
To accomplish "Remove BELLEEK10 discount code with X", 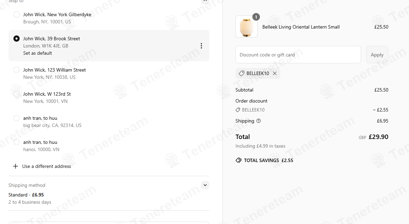I will click(275, 74).
